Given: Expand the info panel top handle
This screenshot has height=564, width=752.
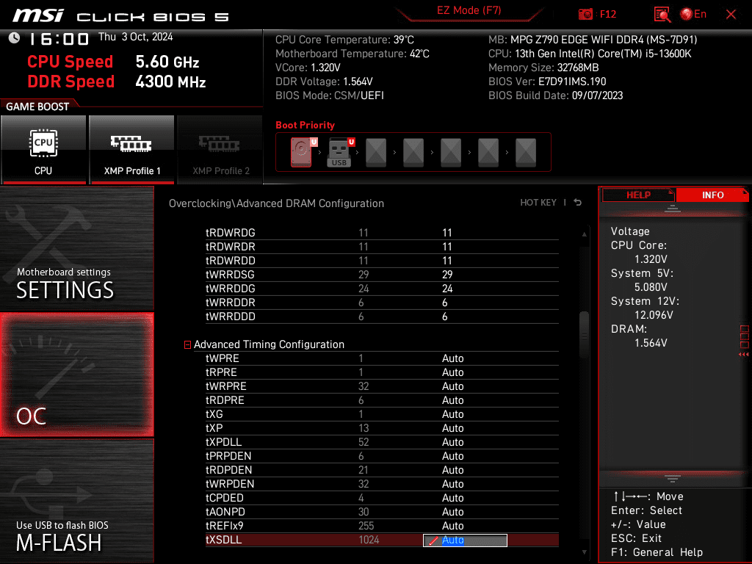Looking at the screenshot, I should pyautogui.click(x=673, y=209).
